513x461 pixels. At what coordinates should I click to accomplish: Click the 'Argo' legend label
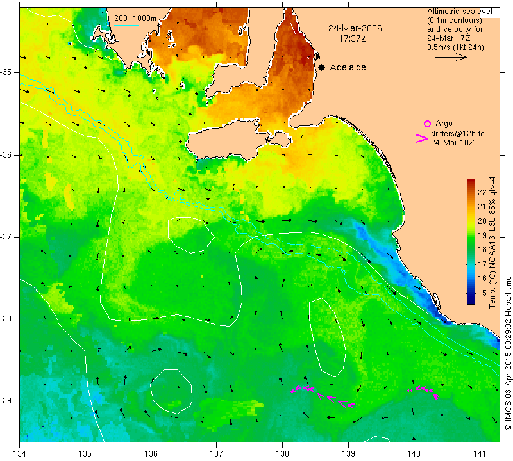pyautogui.click(x=444, y=124)
